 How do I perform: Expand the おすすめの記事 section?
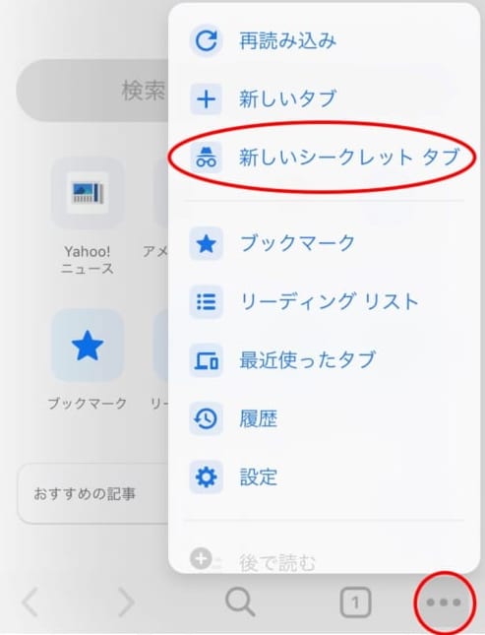[x=93, y=493]
